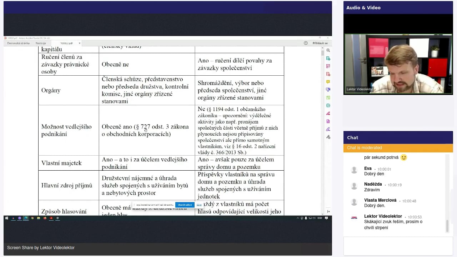Screen dimensions: 457x257
Task: Close the 160822.pdf tab
Action: tap(80, 43)
